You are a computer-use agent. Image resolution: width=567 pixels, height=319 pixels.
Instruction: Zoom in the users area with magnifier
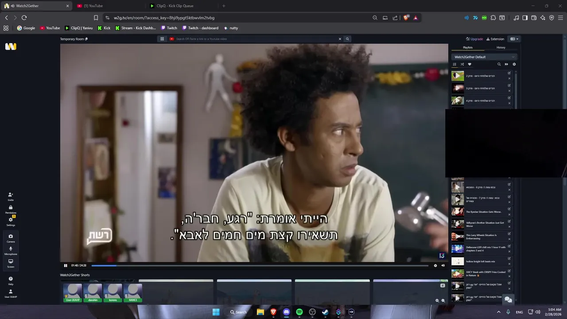[437, 300]
